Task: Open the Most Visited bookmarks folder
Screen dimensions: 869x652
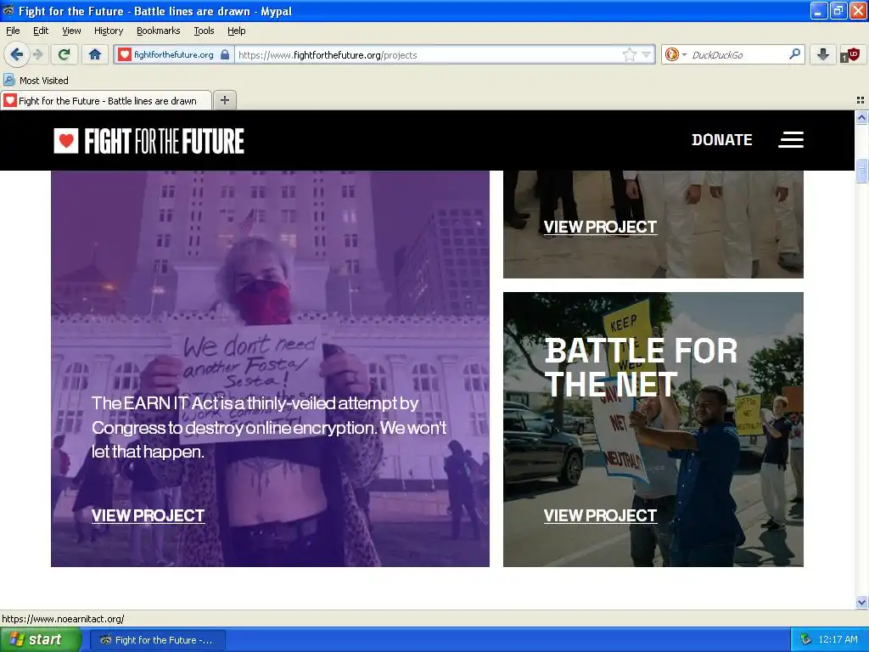Action: (x=36, y=81)
